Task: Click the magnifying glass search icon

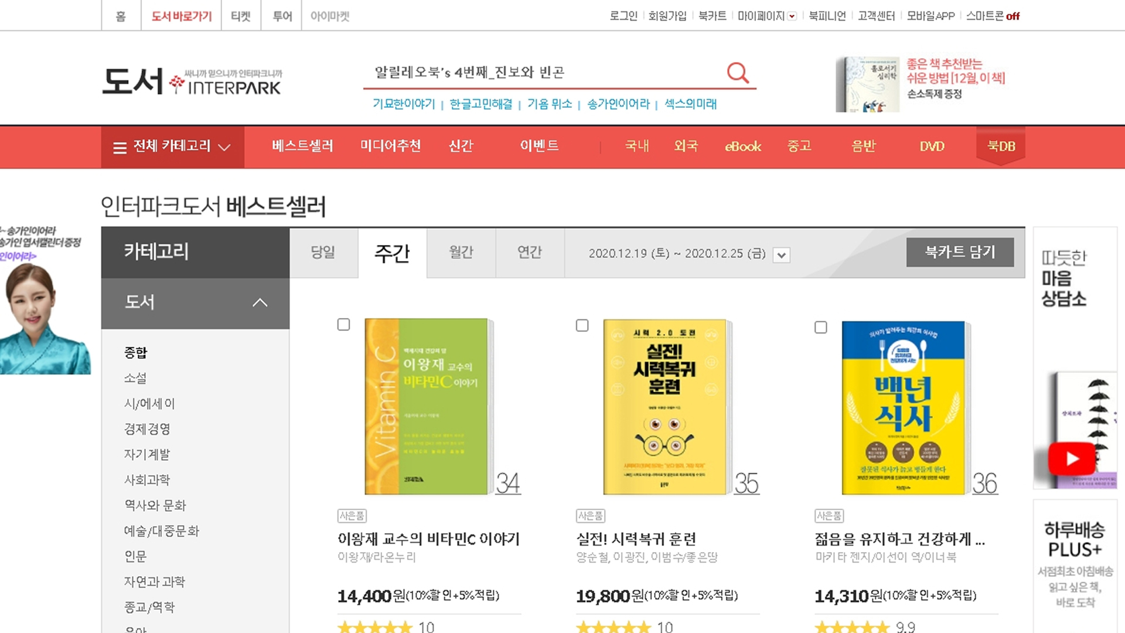Action: (x=738, y=73)
